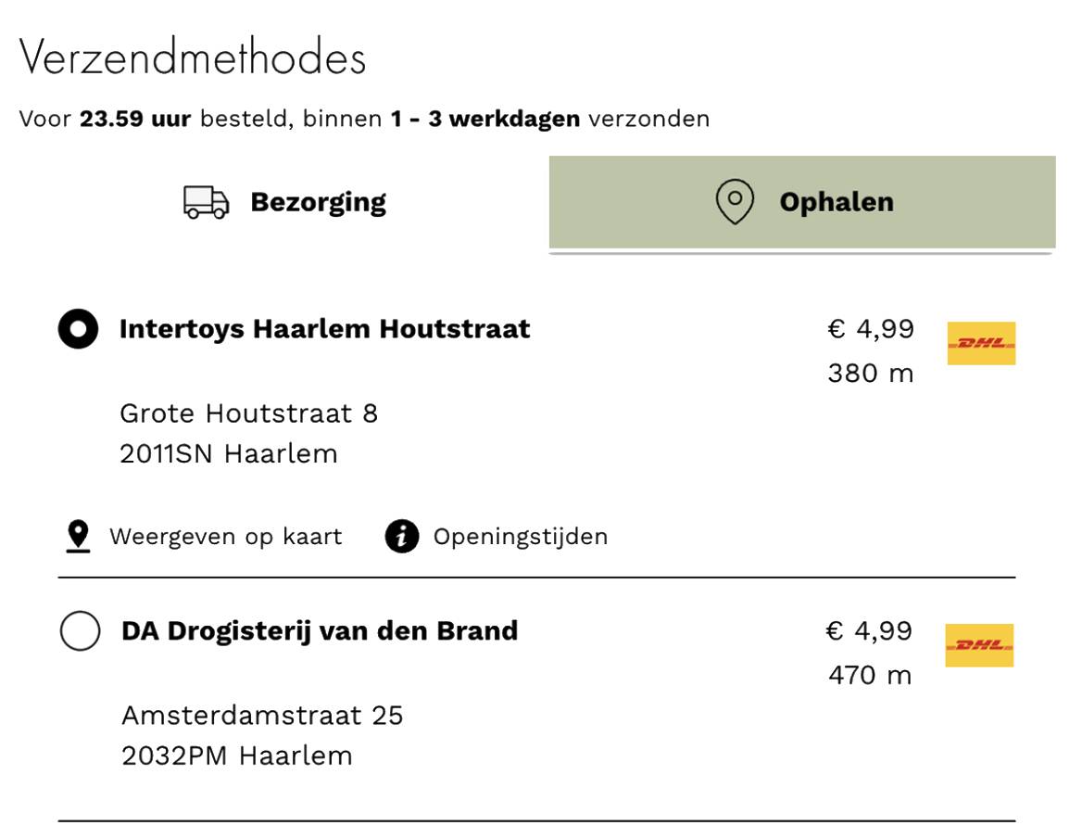
Task: Click the DA Drogisterij van den Brand title
Action: coord(320,631)
